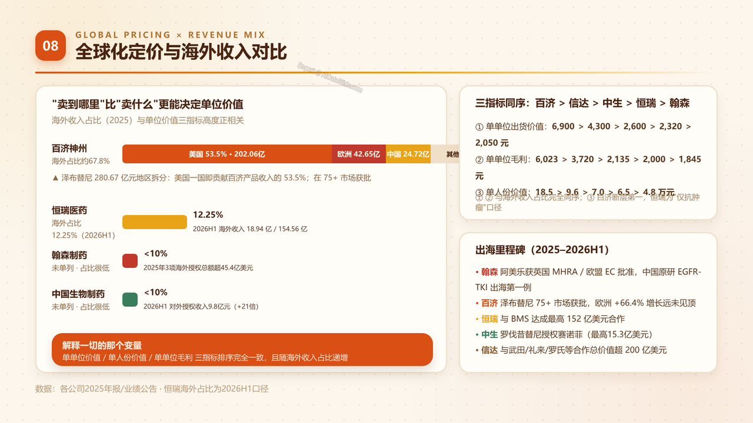Select the 数据：各公司2025年报/业绩公告 footer note

click(152, 389)
